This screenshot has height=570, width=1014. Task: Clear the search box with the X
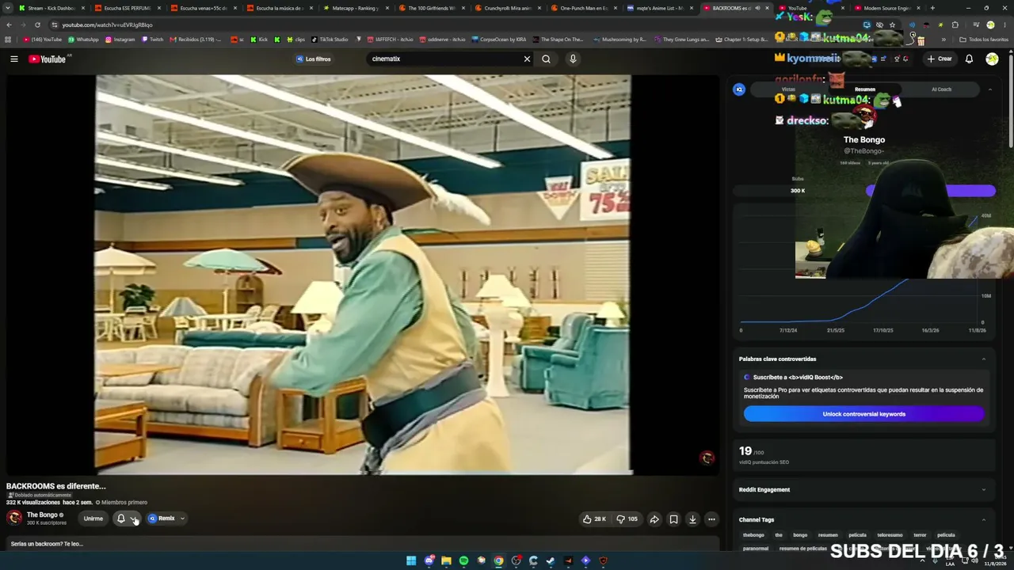tap(527, 59)
